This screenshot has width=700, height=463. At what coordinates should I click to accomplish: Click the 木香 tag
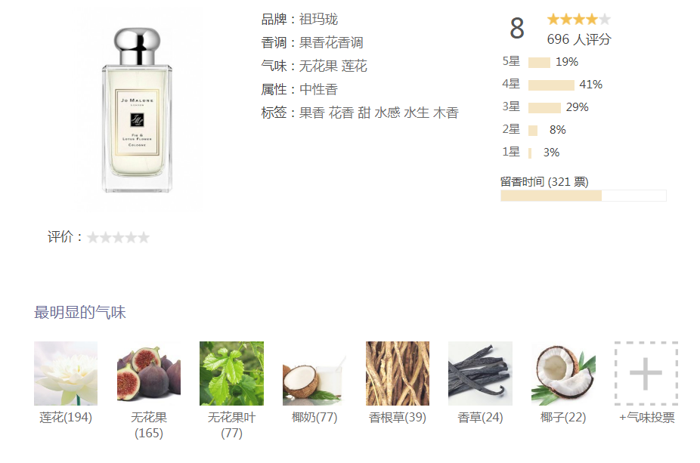tap(445, 113)
